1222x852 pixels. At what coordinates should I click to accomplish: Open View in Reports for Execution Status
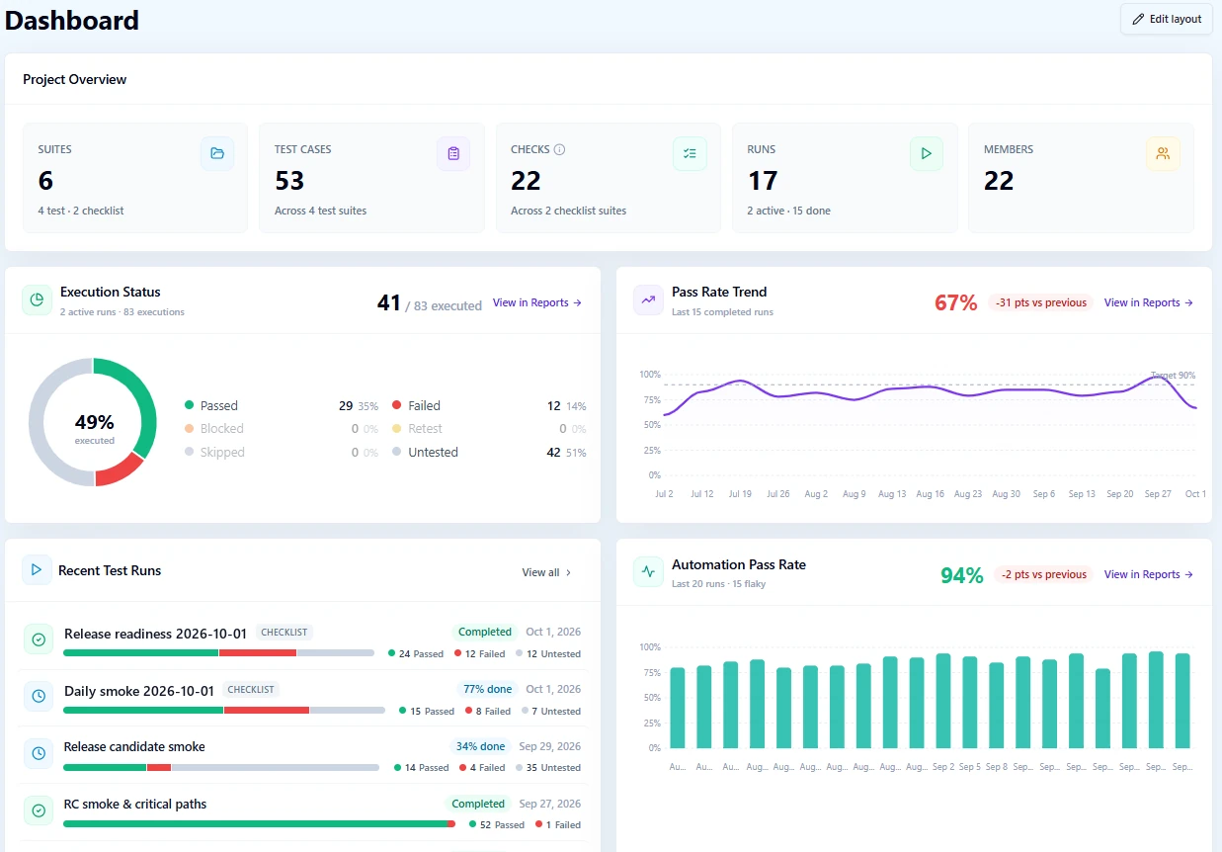pos(537,302)
